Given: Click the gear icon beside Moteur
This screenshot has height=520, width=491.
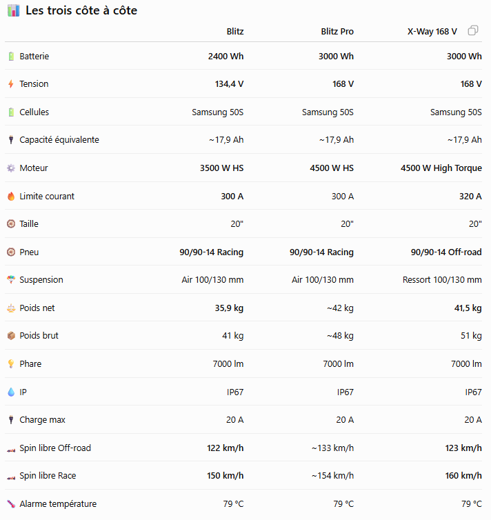Looking at the screenshot, I should pyautogui.click(x=11, y=168).
